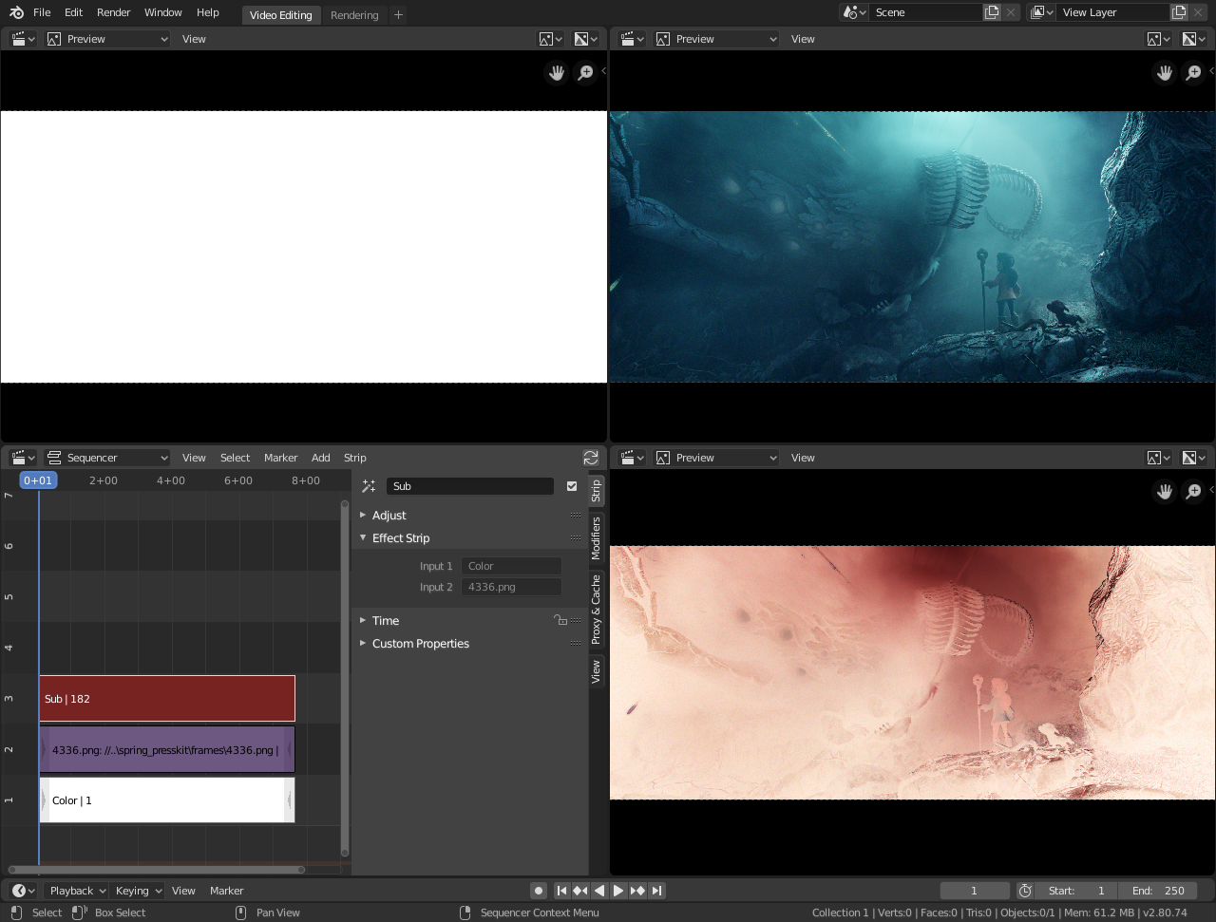Select the zoom magnifier icon in the top-right preview
This screenshot has width=1216, height=922.
[x=1193, y=72]
